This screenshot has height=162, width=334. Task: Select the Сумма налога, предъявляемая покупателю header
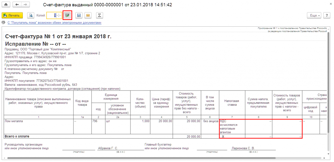259,103
